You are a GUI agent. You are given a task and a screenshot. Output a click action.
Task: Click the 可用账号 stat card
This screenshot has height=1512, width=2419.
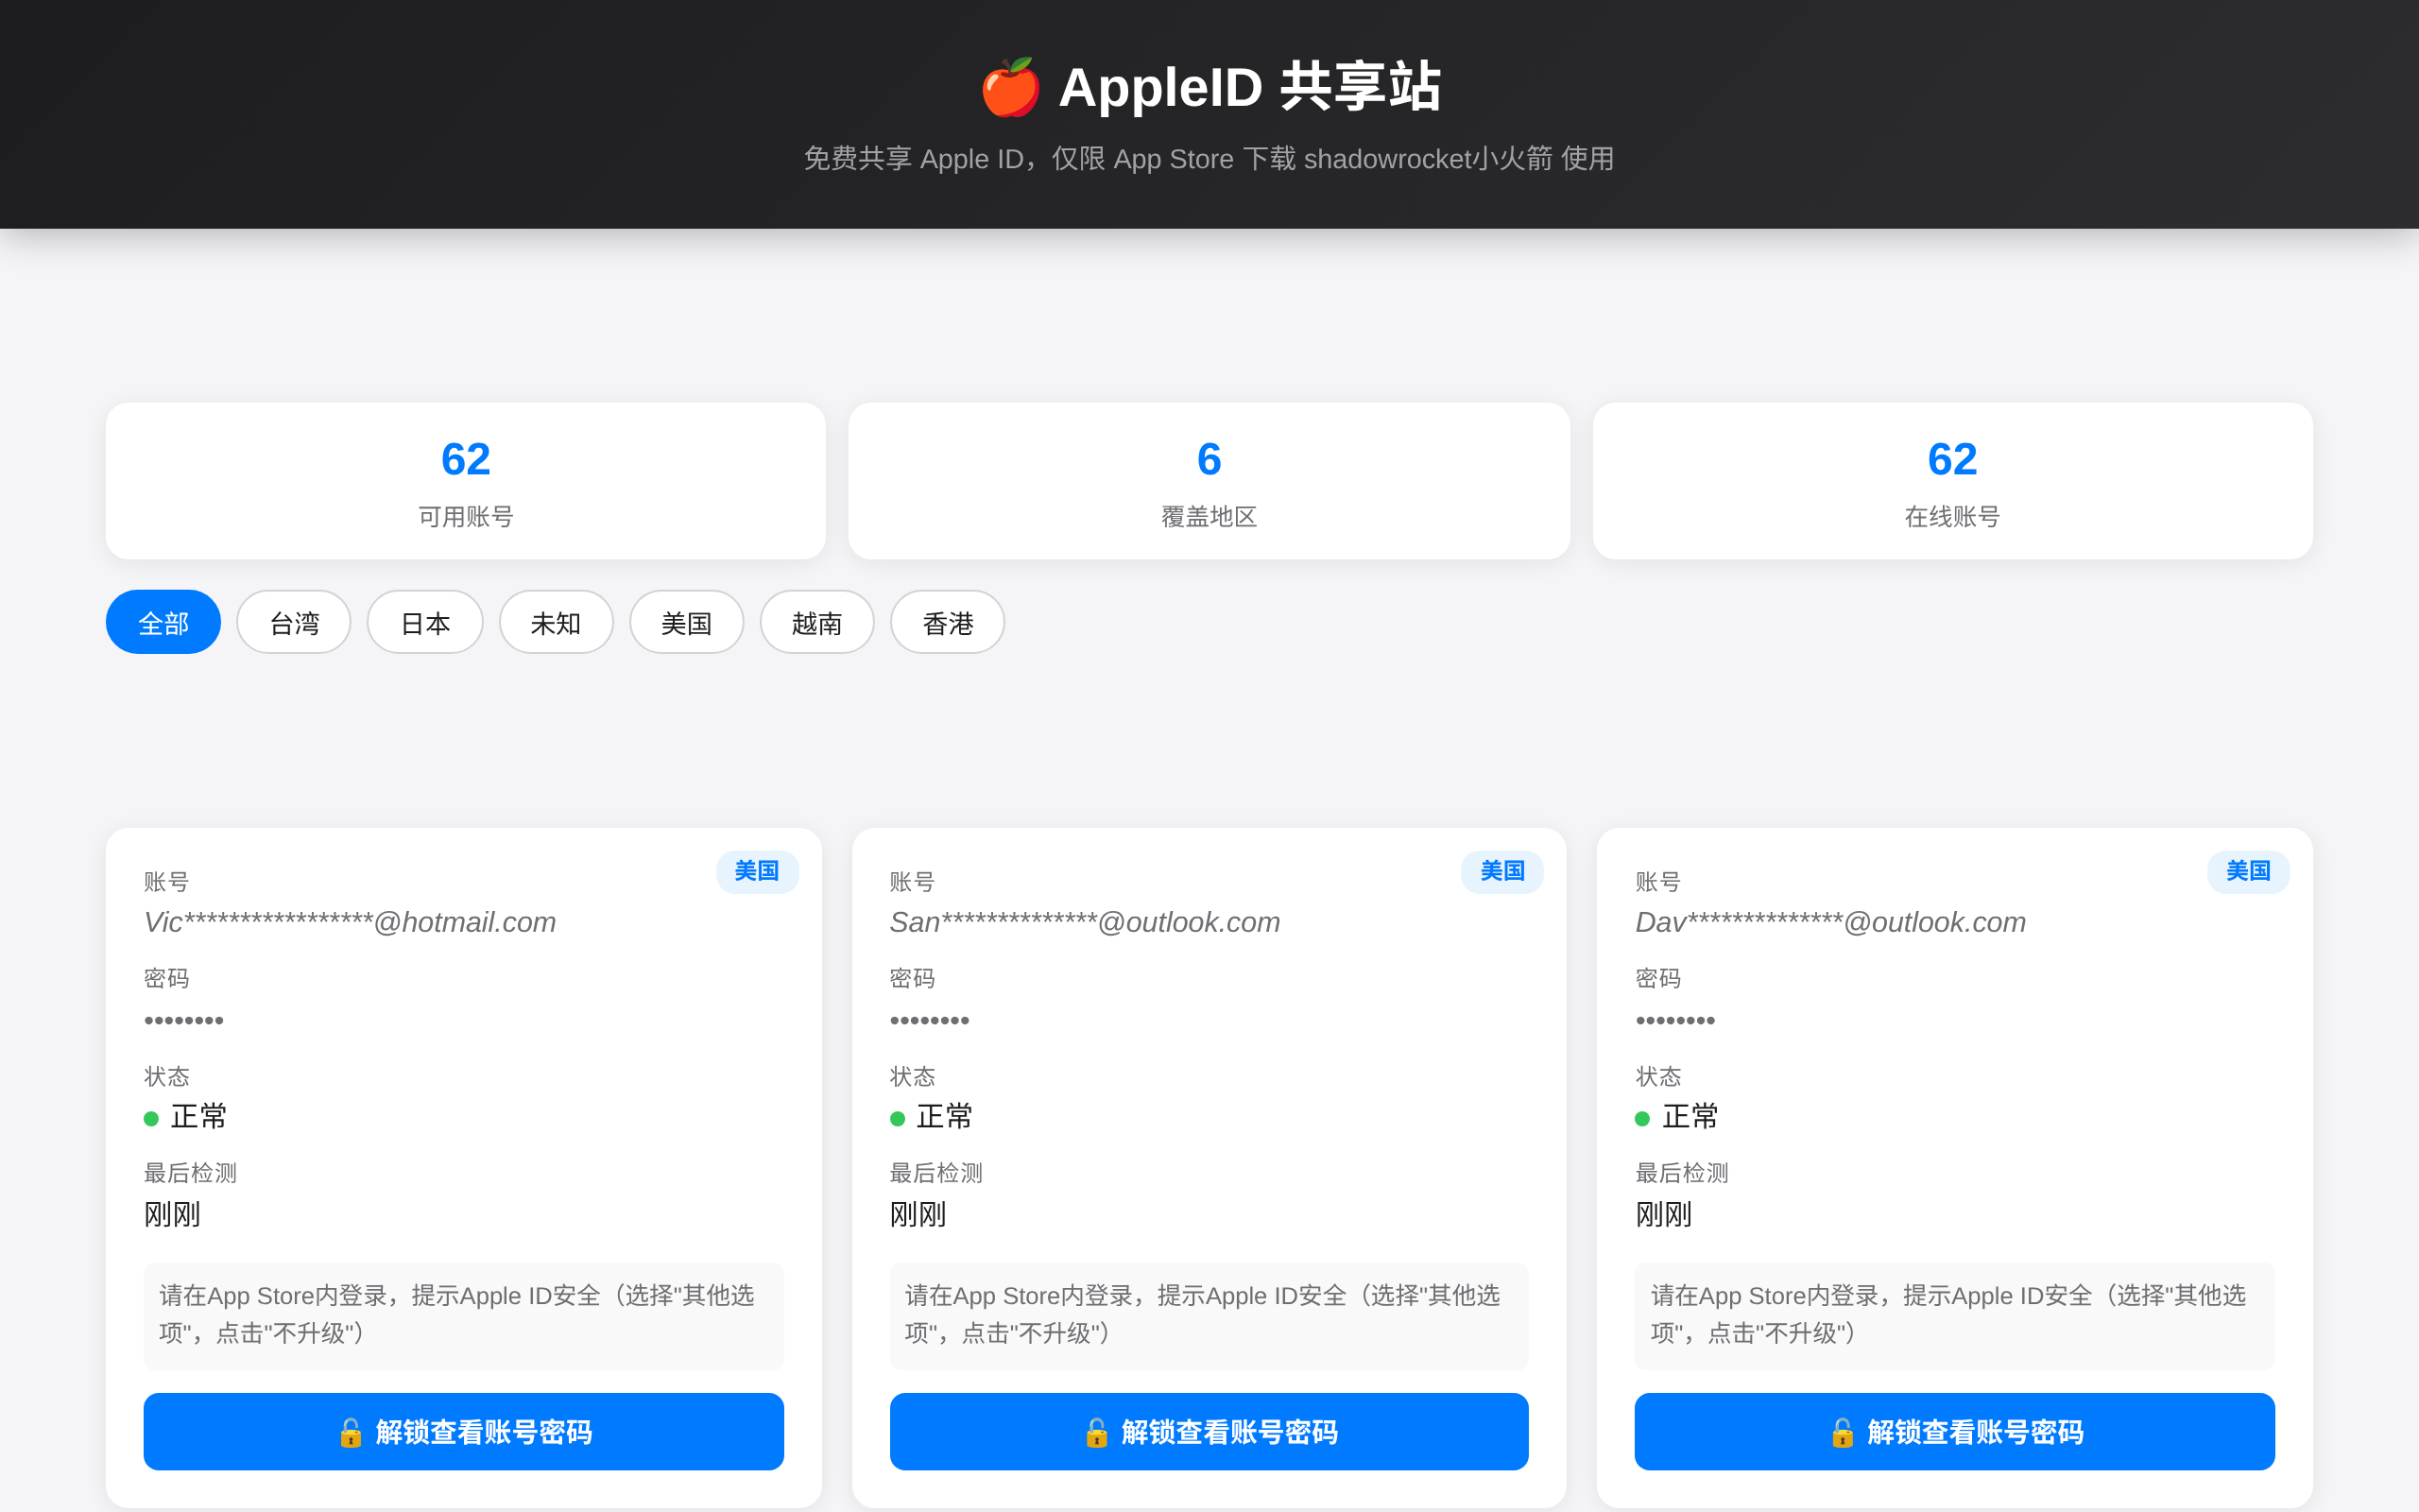pos(466,481)
